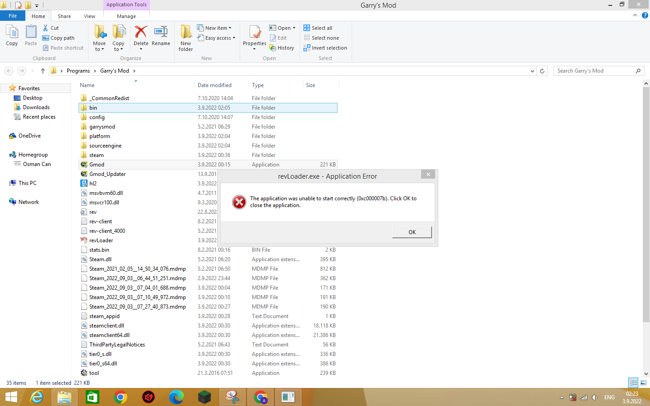Cut the selected item with the scissors
Image resolution: width=650 pixels, height=406 pixels.
tap(51, 28)
